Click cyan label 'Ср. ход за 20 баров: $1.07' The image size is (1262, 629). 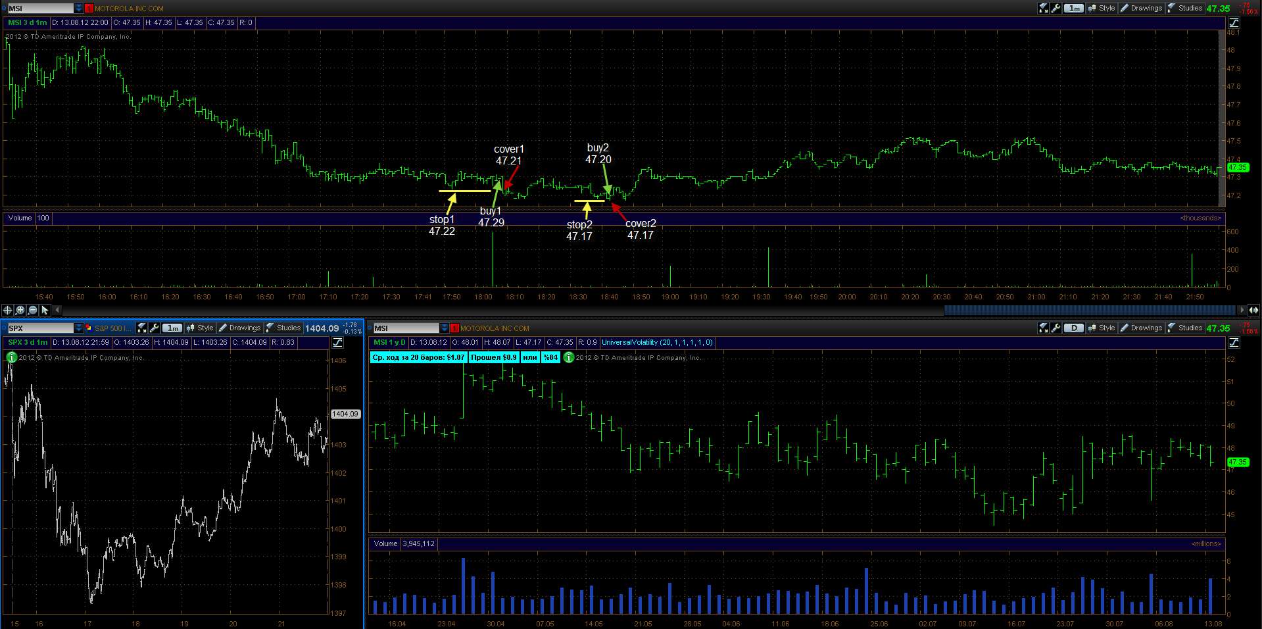click(x=418, y=357)
